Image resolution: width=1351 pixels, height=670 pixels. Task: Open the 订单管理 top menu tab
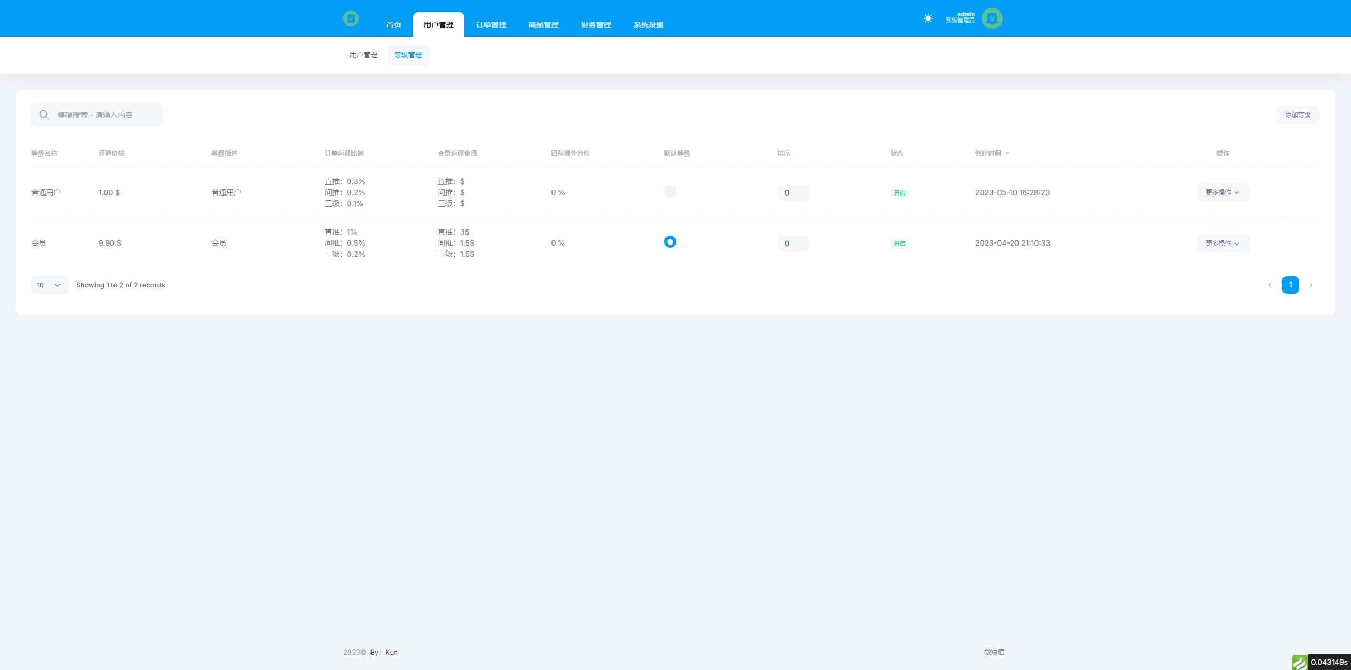pos(491,25)
